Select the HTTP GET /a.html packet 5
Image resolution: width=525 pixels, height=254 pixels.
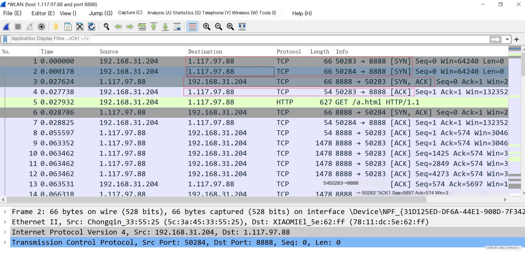254,102
